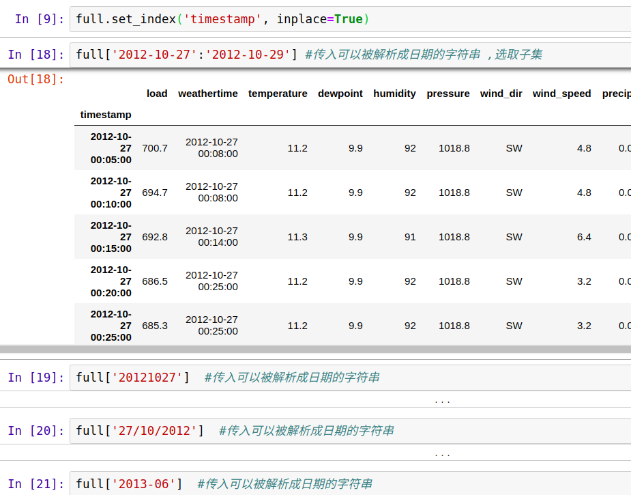Click the 'weathertime' column header
Image resolution: width=631 pixels, height=495 pixels.
(208, 94)
